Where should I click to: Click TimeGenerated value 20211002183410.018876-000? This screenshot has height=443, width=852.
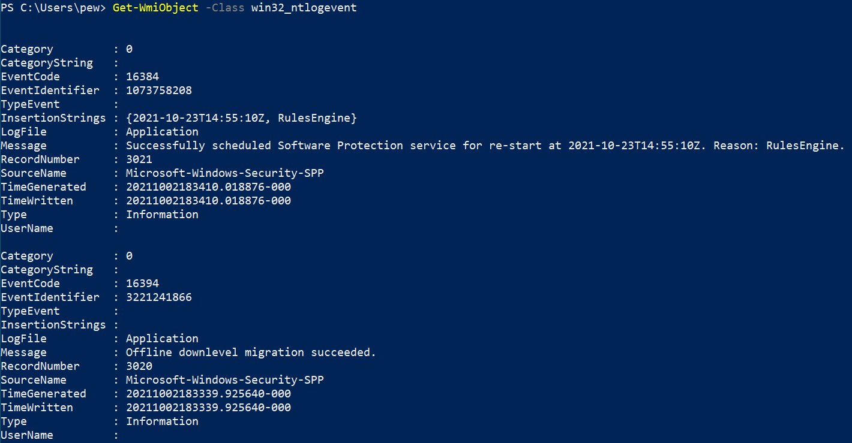(208, 187)
